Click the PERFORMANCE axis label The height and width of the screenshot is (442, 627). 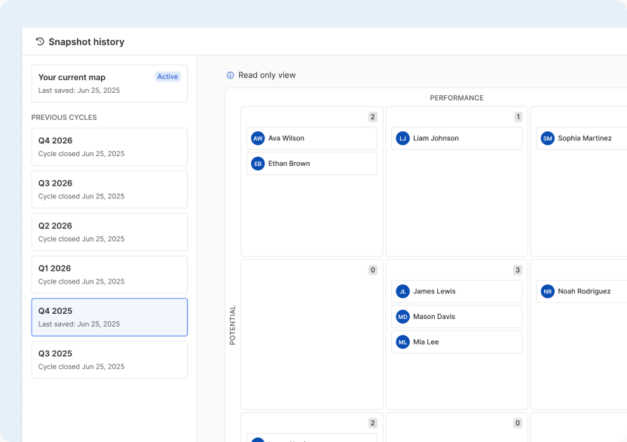click(x=457, y=98)
